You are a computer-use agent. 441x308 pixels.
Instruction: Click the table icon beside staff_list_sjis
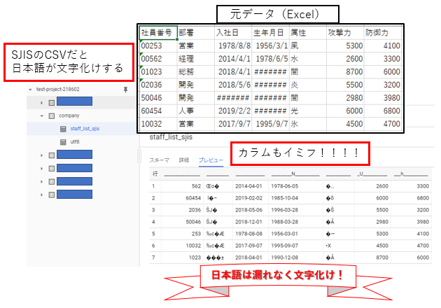point(63,129)
